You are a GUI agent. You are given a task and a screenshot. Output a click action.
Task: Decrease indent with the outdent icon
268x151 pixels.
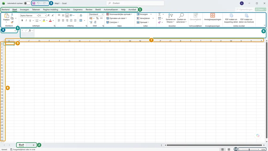71,21
